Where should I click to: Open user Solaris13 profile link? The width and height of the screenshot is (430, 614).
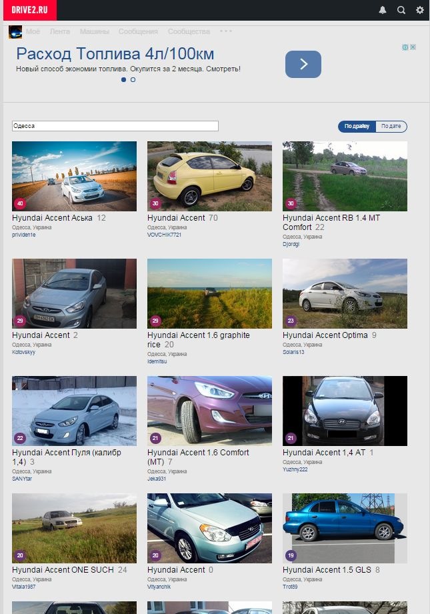293,351
